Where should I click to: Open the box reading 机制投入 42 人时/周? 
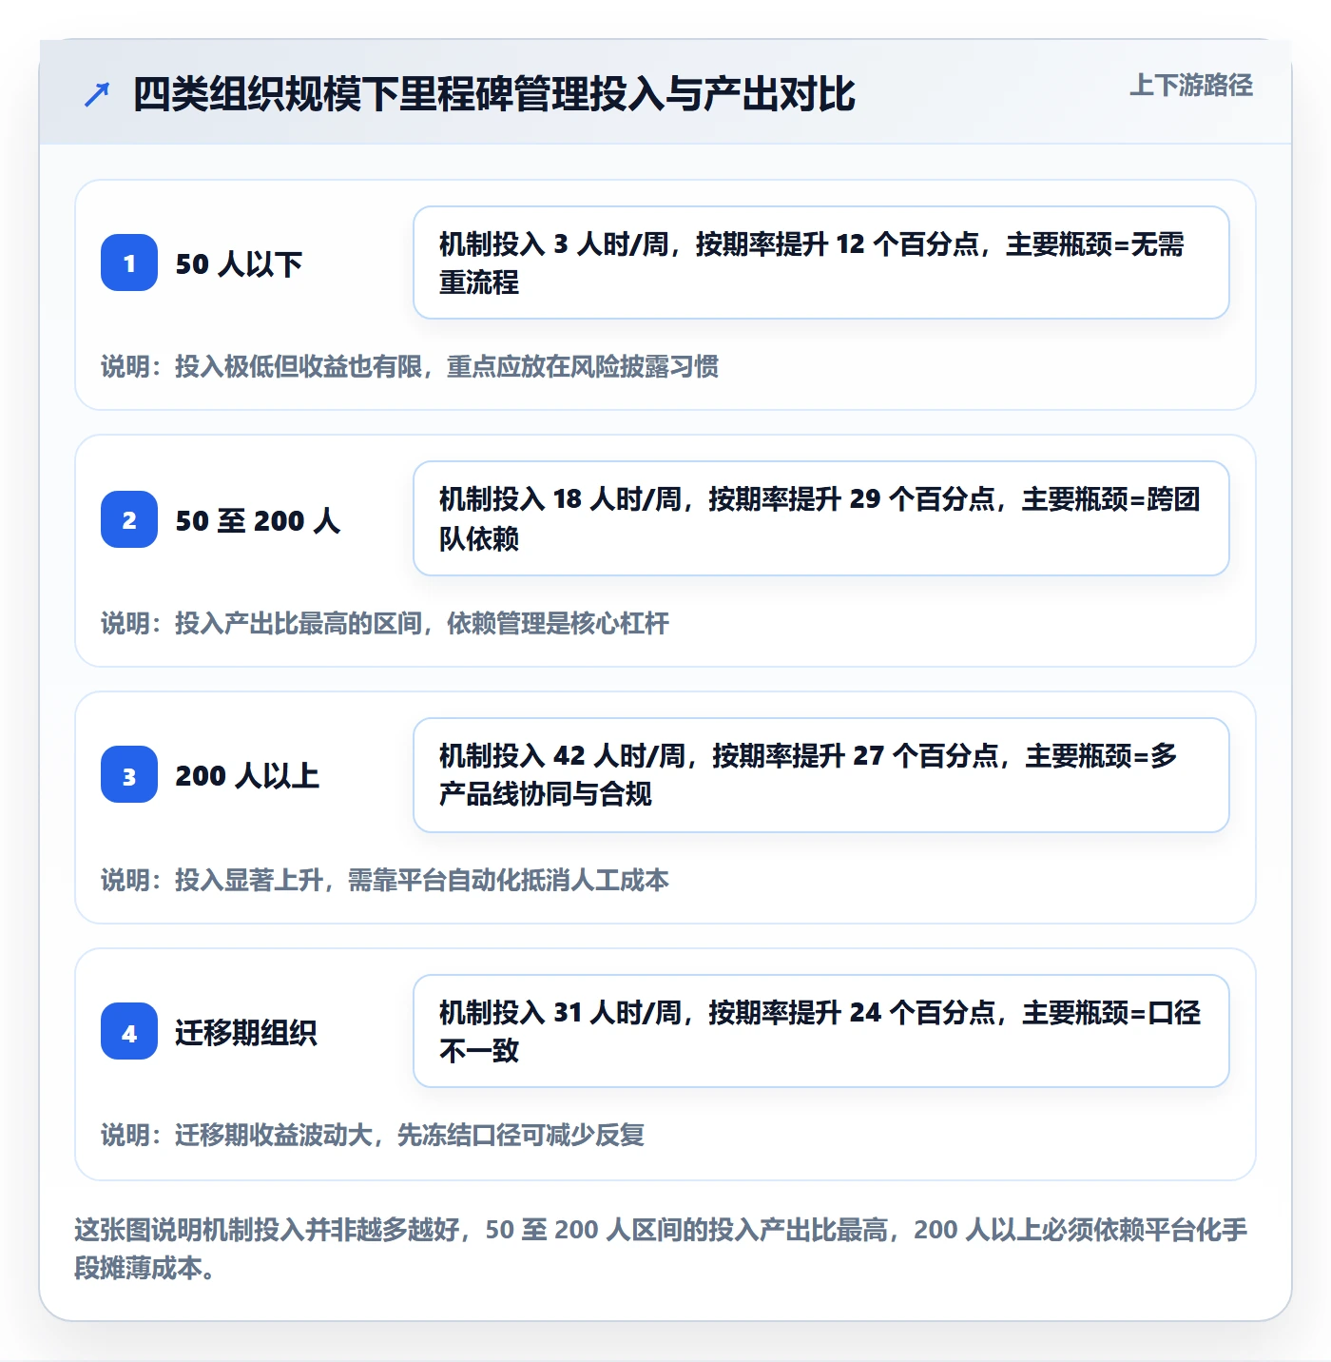(x=821, y=775)
